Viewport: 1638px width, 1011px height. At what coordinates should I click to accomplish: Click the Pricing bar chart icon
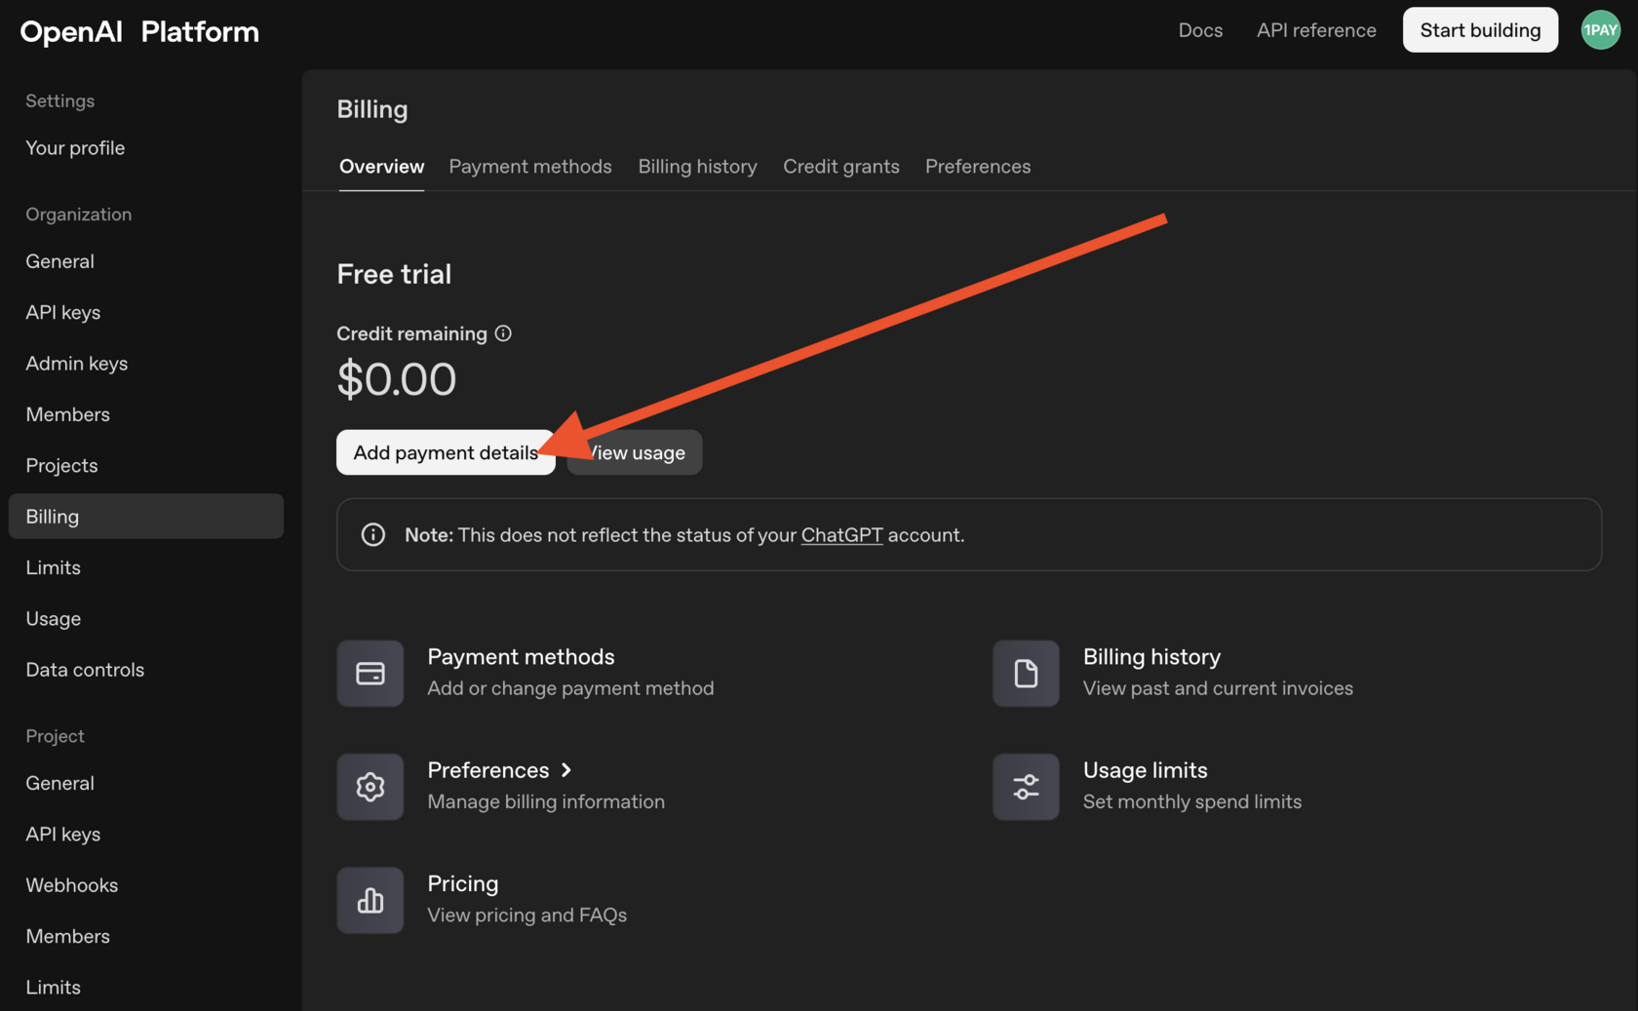[x=370, y=900]
